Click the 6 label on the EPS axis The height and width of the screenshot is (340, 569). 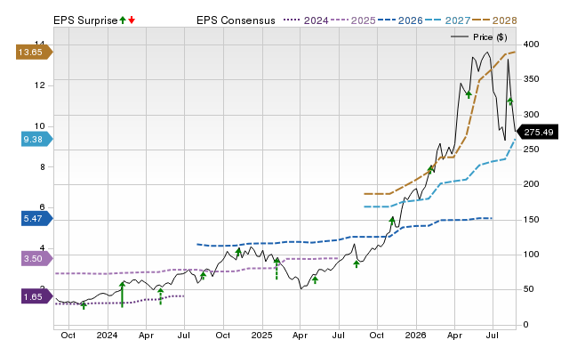click(43, 207)
